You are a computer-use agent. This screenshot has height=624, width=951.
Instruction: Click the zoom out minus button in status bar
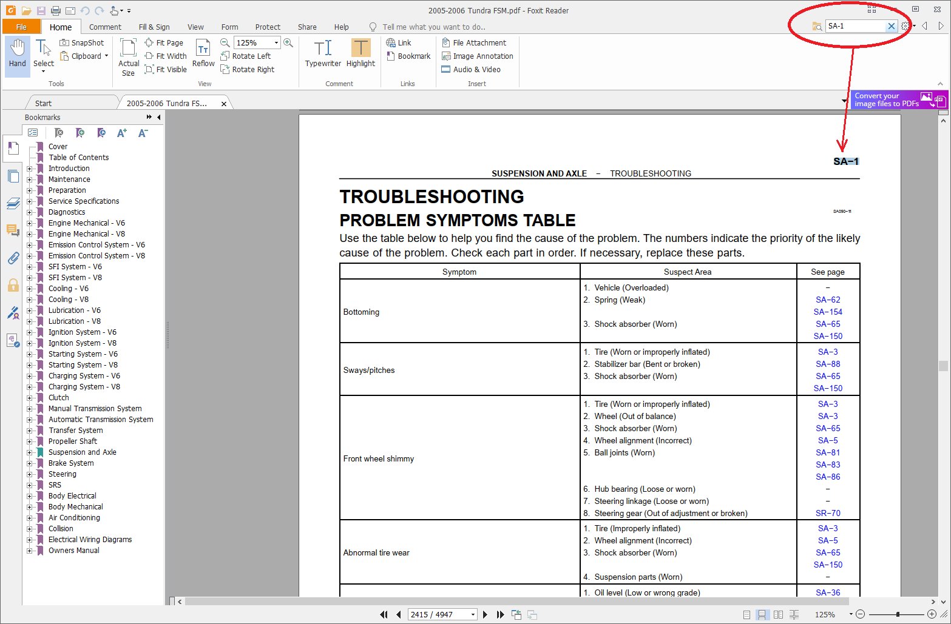pos(860,614)
